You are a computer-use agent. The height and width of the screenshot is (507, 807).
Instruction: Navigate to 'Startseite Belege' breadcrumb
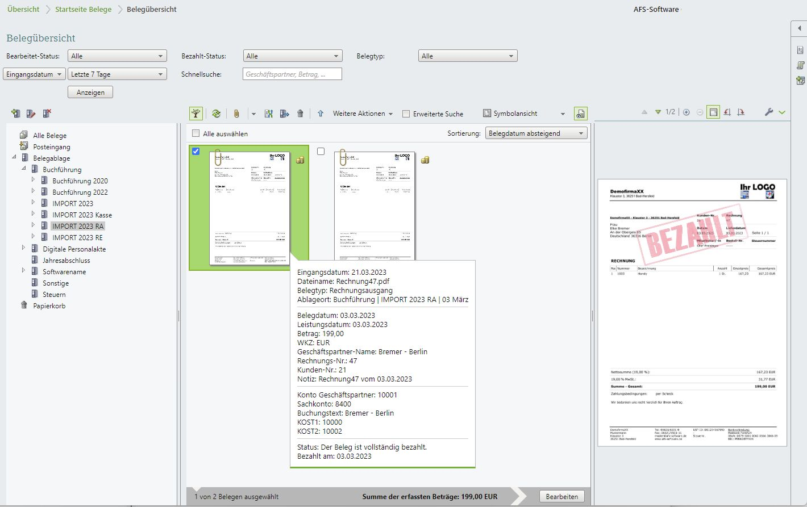[x=83, y=9]
